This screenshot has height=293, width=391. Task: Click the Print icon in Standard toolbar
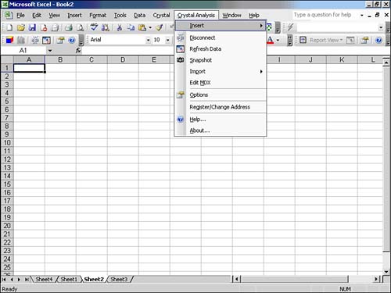[69, 27]
